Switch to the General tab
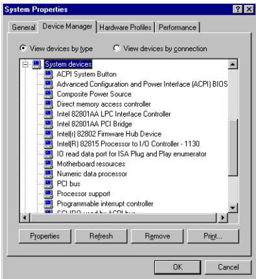256x279 pixels. click(x=23, y=27)
